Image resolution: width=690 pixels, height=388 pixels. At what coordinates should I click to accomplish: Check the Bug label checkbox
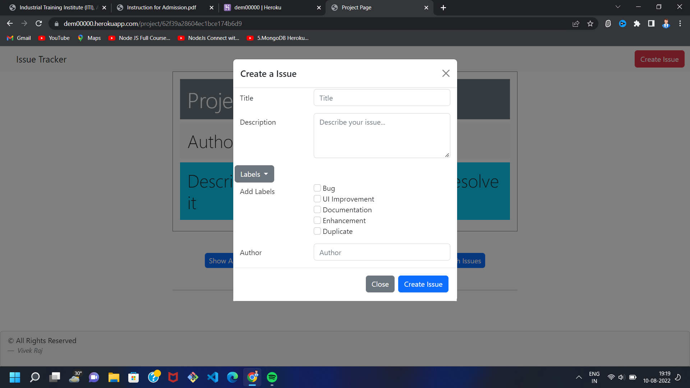[317, 188]
